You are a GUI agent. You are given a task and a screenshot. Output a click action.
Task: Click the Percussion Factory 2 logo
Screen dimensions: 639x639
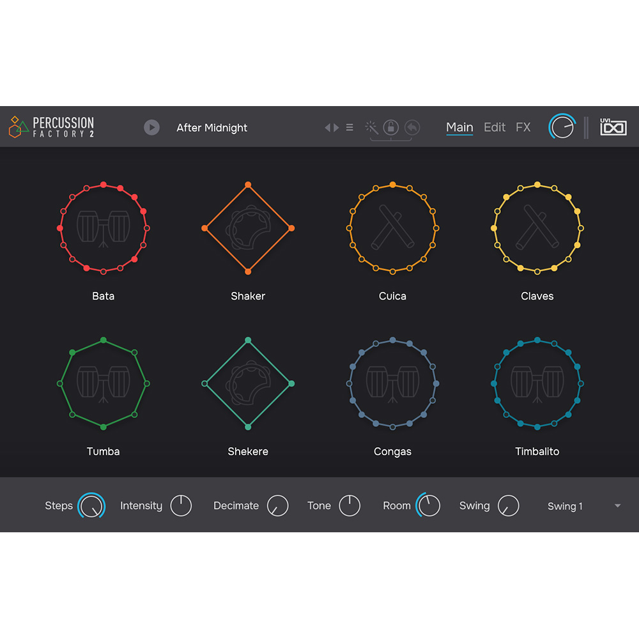(51, 127)
